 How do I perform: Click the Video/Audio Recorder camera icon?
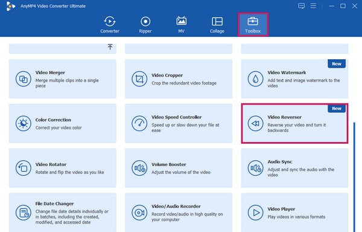tap(139, 213)
